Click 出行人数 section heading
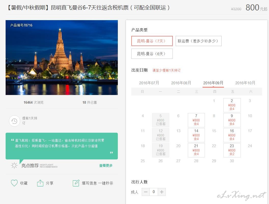This screenshot has width=269, height=204. click(139, 182)
